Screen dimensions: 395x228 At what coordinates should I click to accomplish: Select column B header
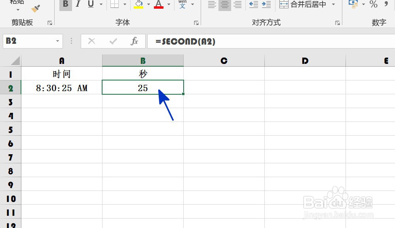(143, 60)
